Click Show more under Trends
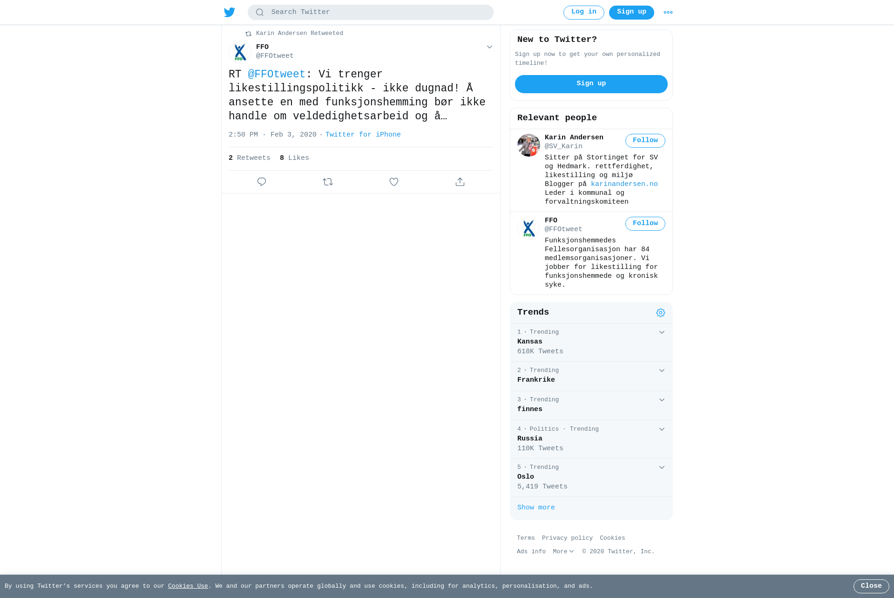The height and width of the screenshot is (598, 894). [536, 508]
